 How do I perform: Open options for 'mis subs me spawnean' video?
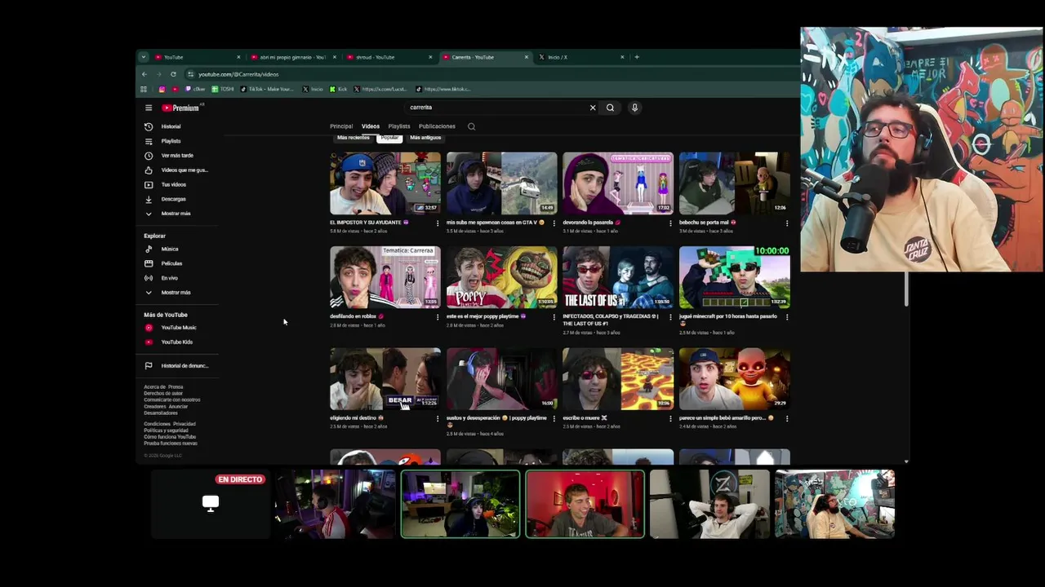[554, 223]
